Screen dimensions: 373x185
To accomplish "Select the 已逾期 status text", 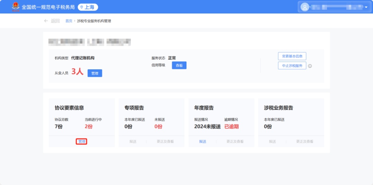I will click(231, 126).
